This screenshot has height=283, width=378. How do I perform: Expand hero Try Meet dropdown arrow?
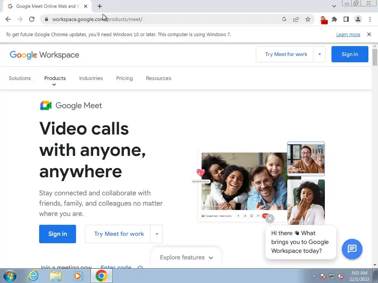coord(157,234)
